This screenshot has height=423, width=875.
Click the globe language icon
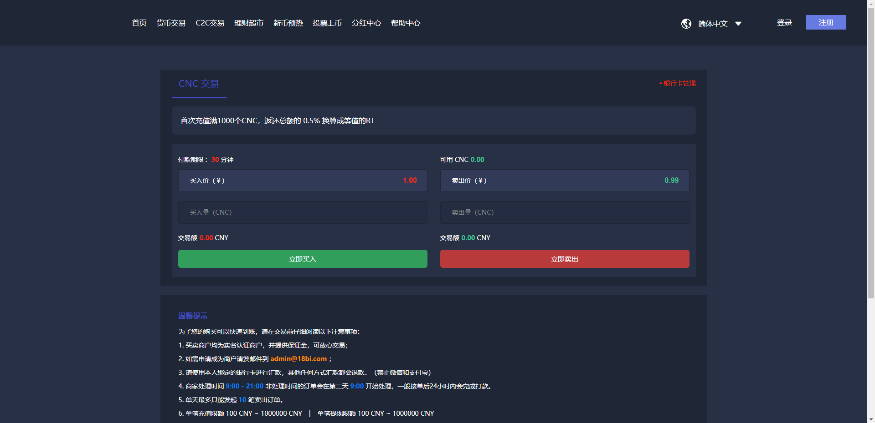(x=686, y=24)
